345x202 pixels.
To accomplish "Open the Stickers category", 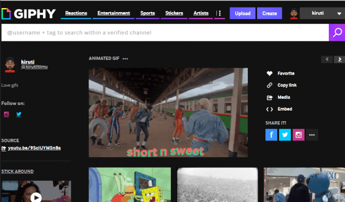I will coord(174,13).
